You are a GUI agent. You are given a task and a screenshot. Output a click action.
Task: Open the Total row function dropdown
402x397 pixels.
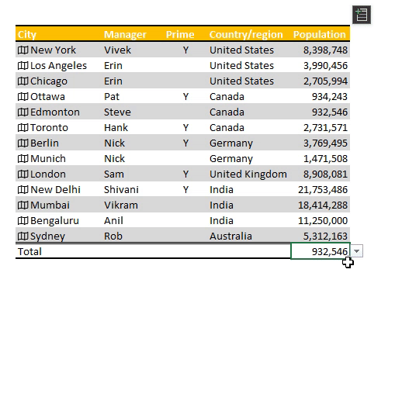point(357,251)
